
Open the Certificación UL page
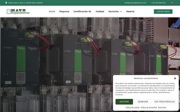pos(82,11)
